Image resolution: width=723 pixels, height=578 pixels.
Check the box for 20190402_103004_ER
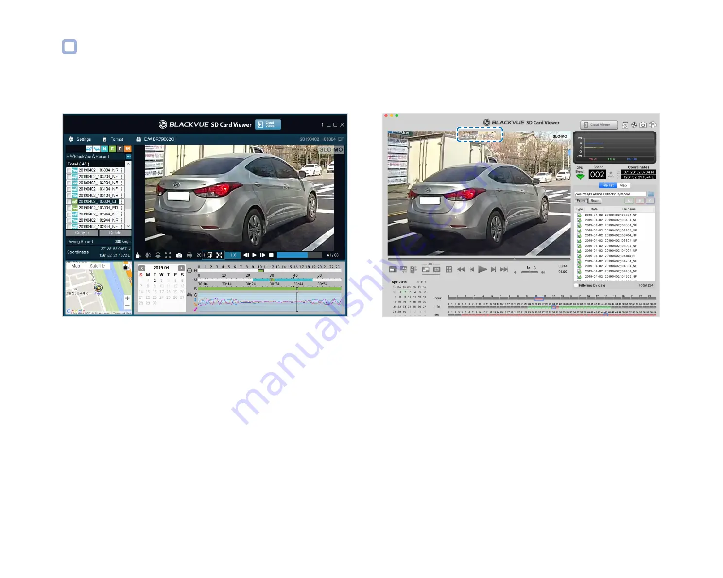69,208
